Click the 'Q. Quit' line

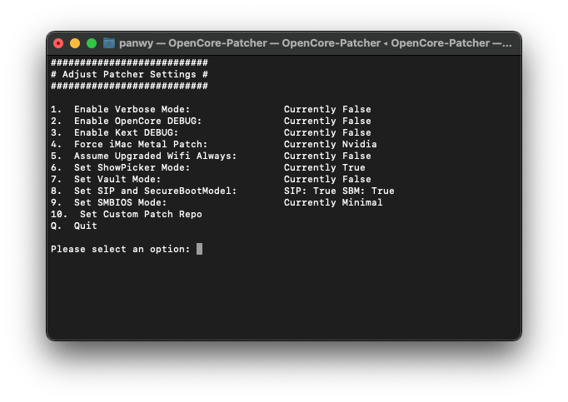[74, 226]
